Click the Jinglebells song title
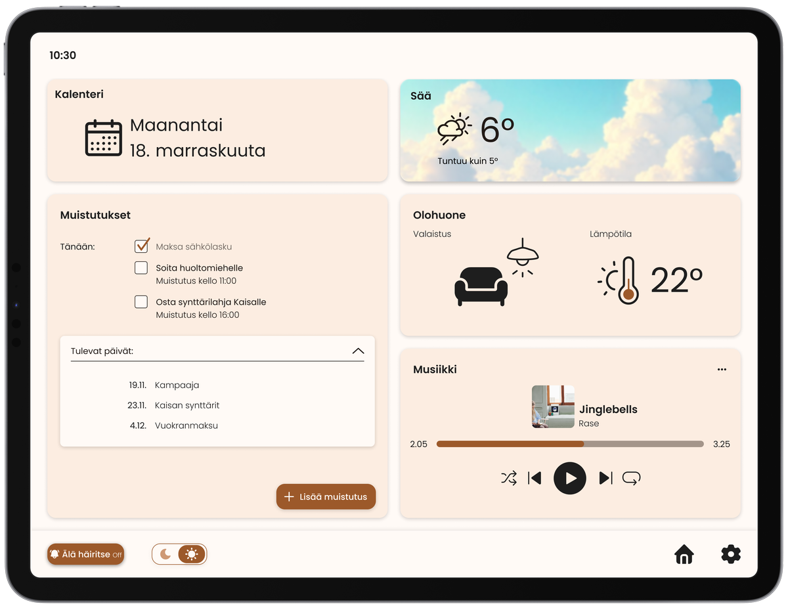The height and width of the screenshot is (610, 788). point(608,409)
